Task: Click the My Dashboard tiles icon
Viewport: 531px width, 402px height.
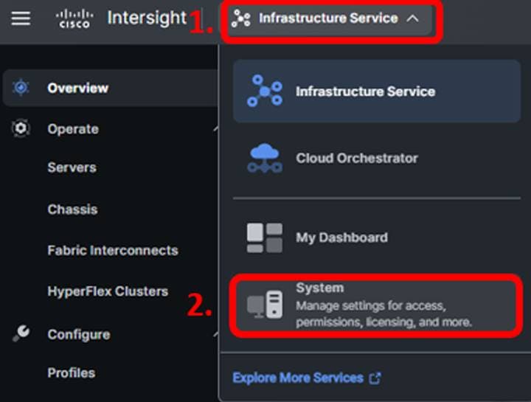Action: click(265, 238)
